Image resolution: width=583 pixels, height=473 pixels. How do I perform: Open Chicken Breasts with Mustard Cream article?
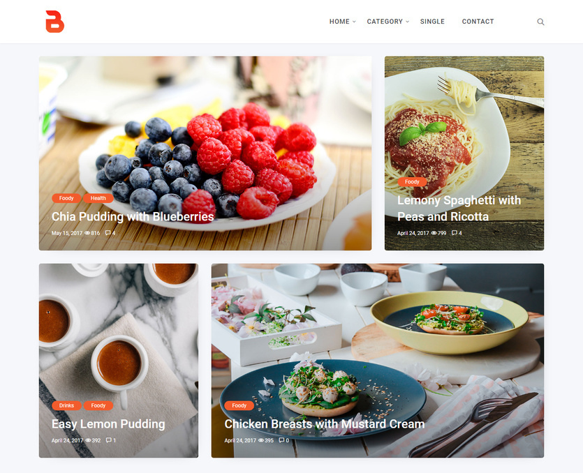pyautogui.click(x=324, y=424)
